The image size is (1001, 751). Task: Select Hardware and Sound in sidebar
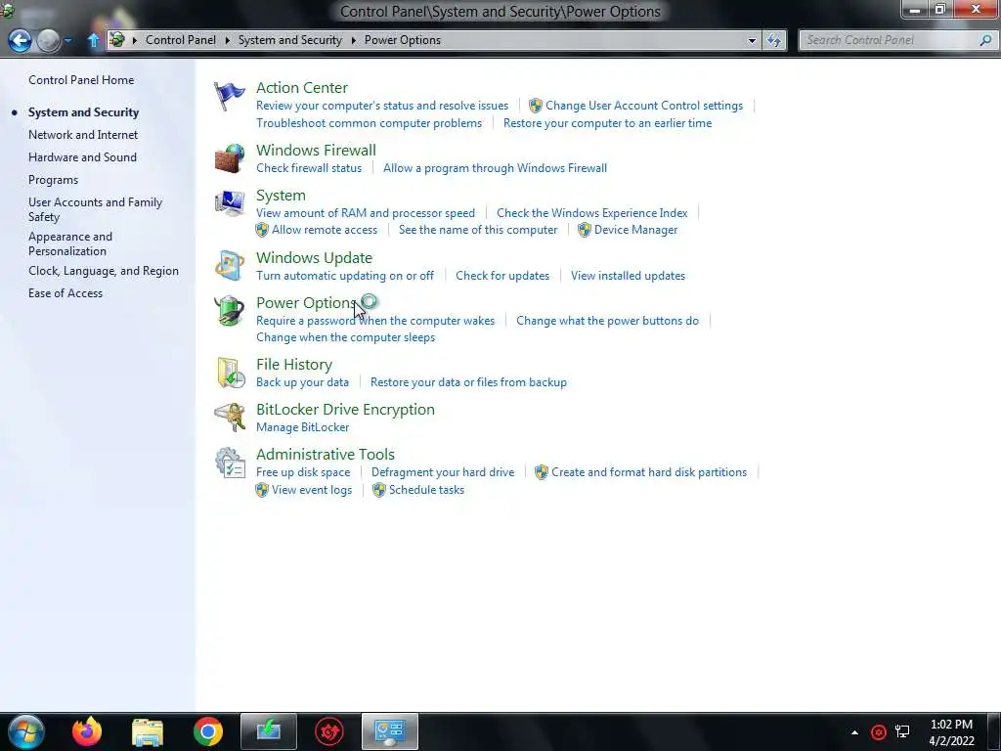pyautogui.click(x=82, y=157)
